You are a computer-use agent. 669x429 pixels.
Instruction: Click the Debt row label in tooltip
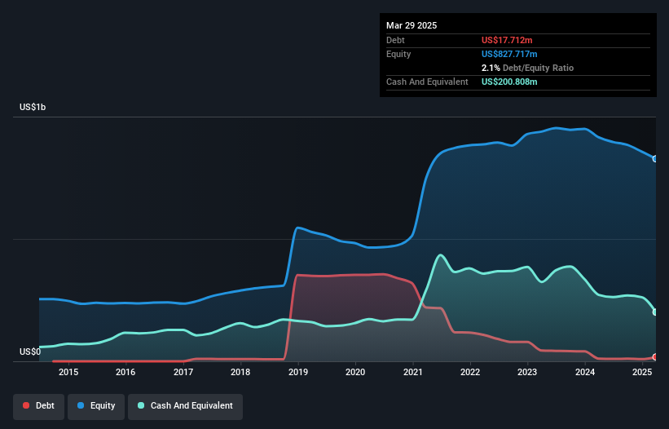pos(395,40)
